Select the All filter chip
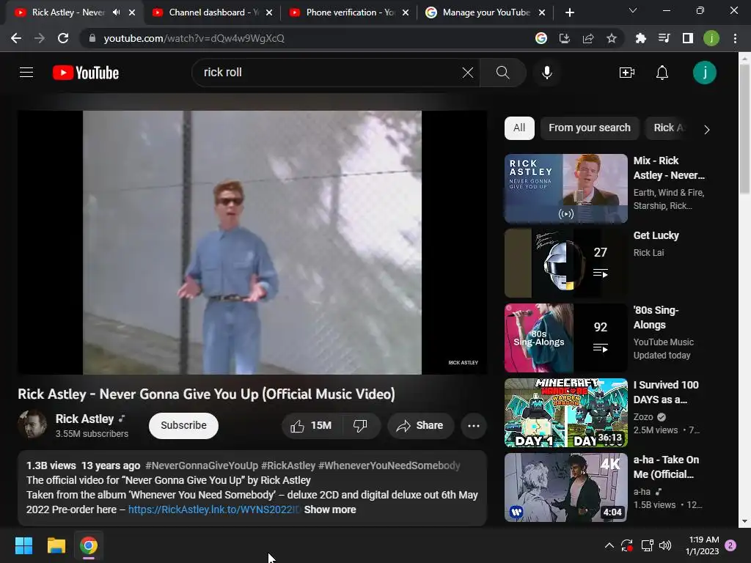Image resolution: width=751 pixels, height=563 pixels. click(519, 128)
